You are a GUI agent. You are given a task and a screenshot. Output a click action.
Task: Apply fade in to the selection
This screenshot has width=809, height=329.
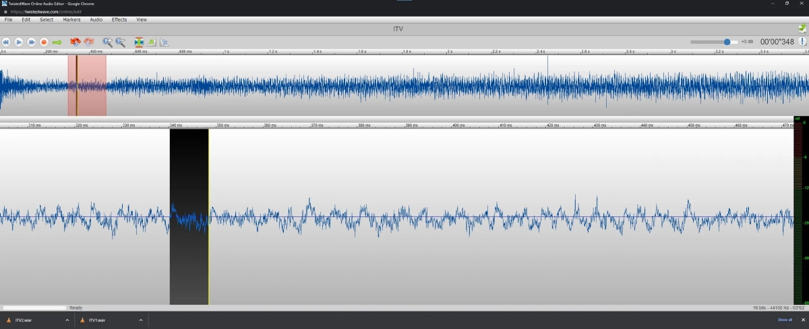pos(152,42)
